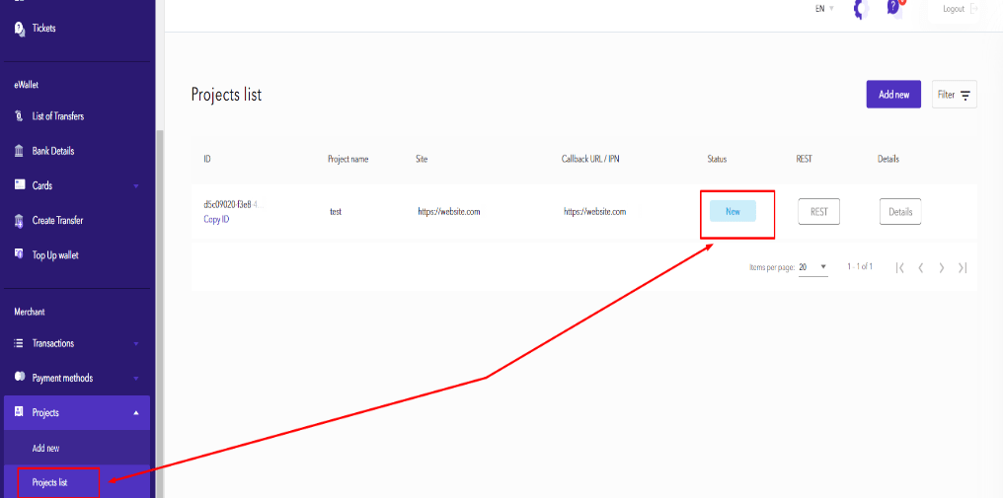Click the Create Transfer sidebar icon
The height and width of the screenshot is (498, 1003).
coord(19,220)
